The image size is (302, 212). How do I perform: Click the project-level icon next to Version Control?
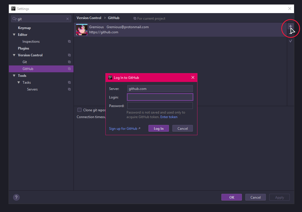69,55
